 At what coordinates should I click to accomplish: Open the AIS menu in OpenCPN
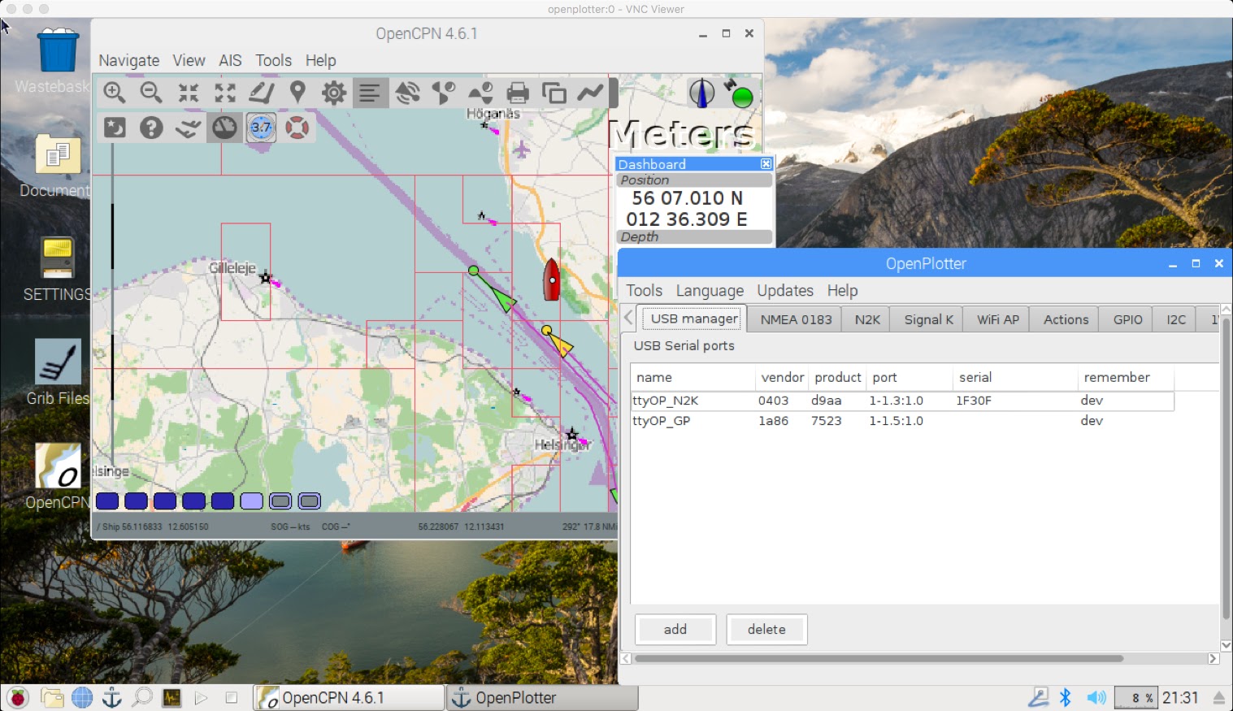pyautogui.click(x=230, y=60)
